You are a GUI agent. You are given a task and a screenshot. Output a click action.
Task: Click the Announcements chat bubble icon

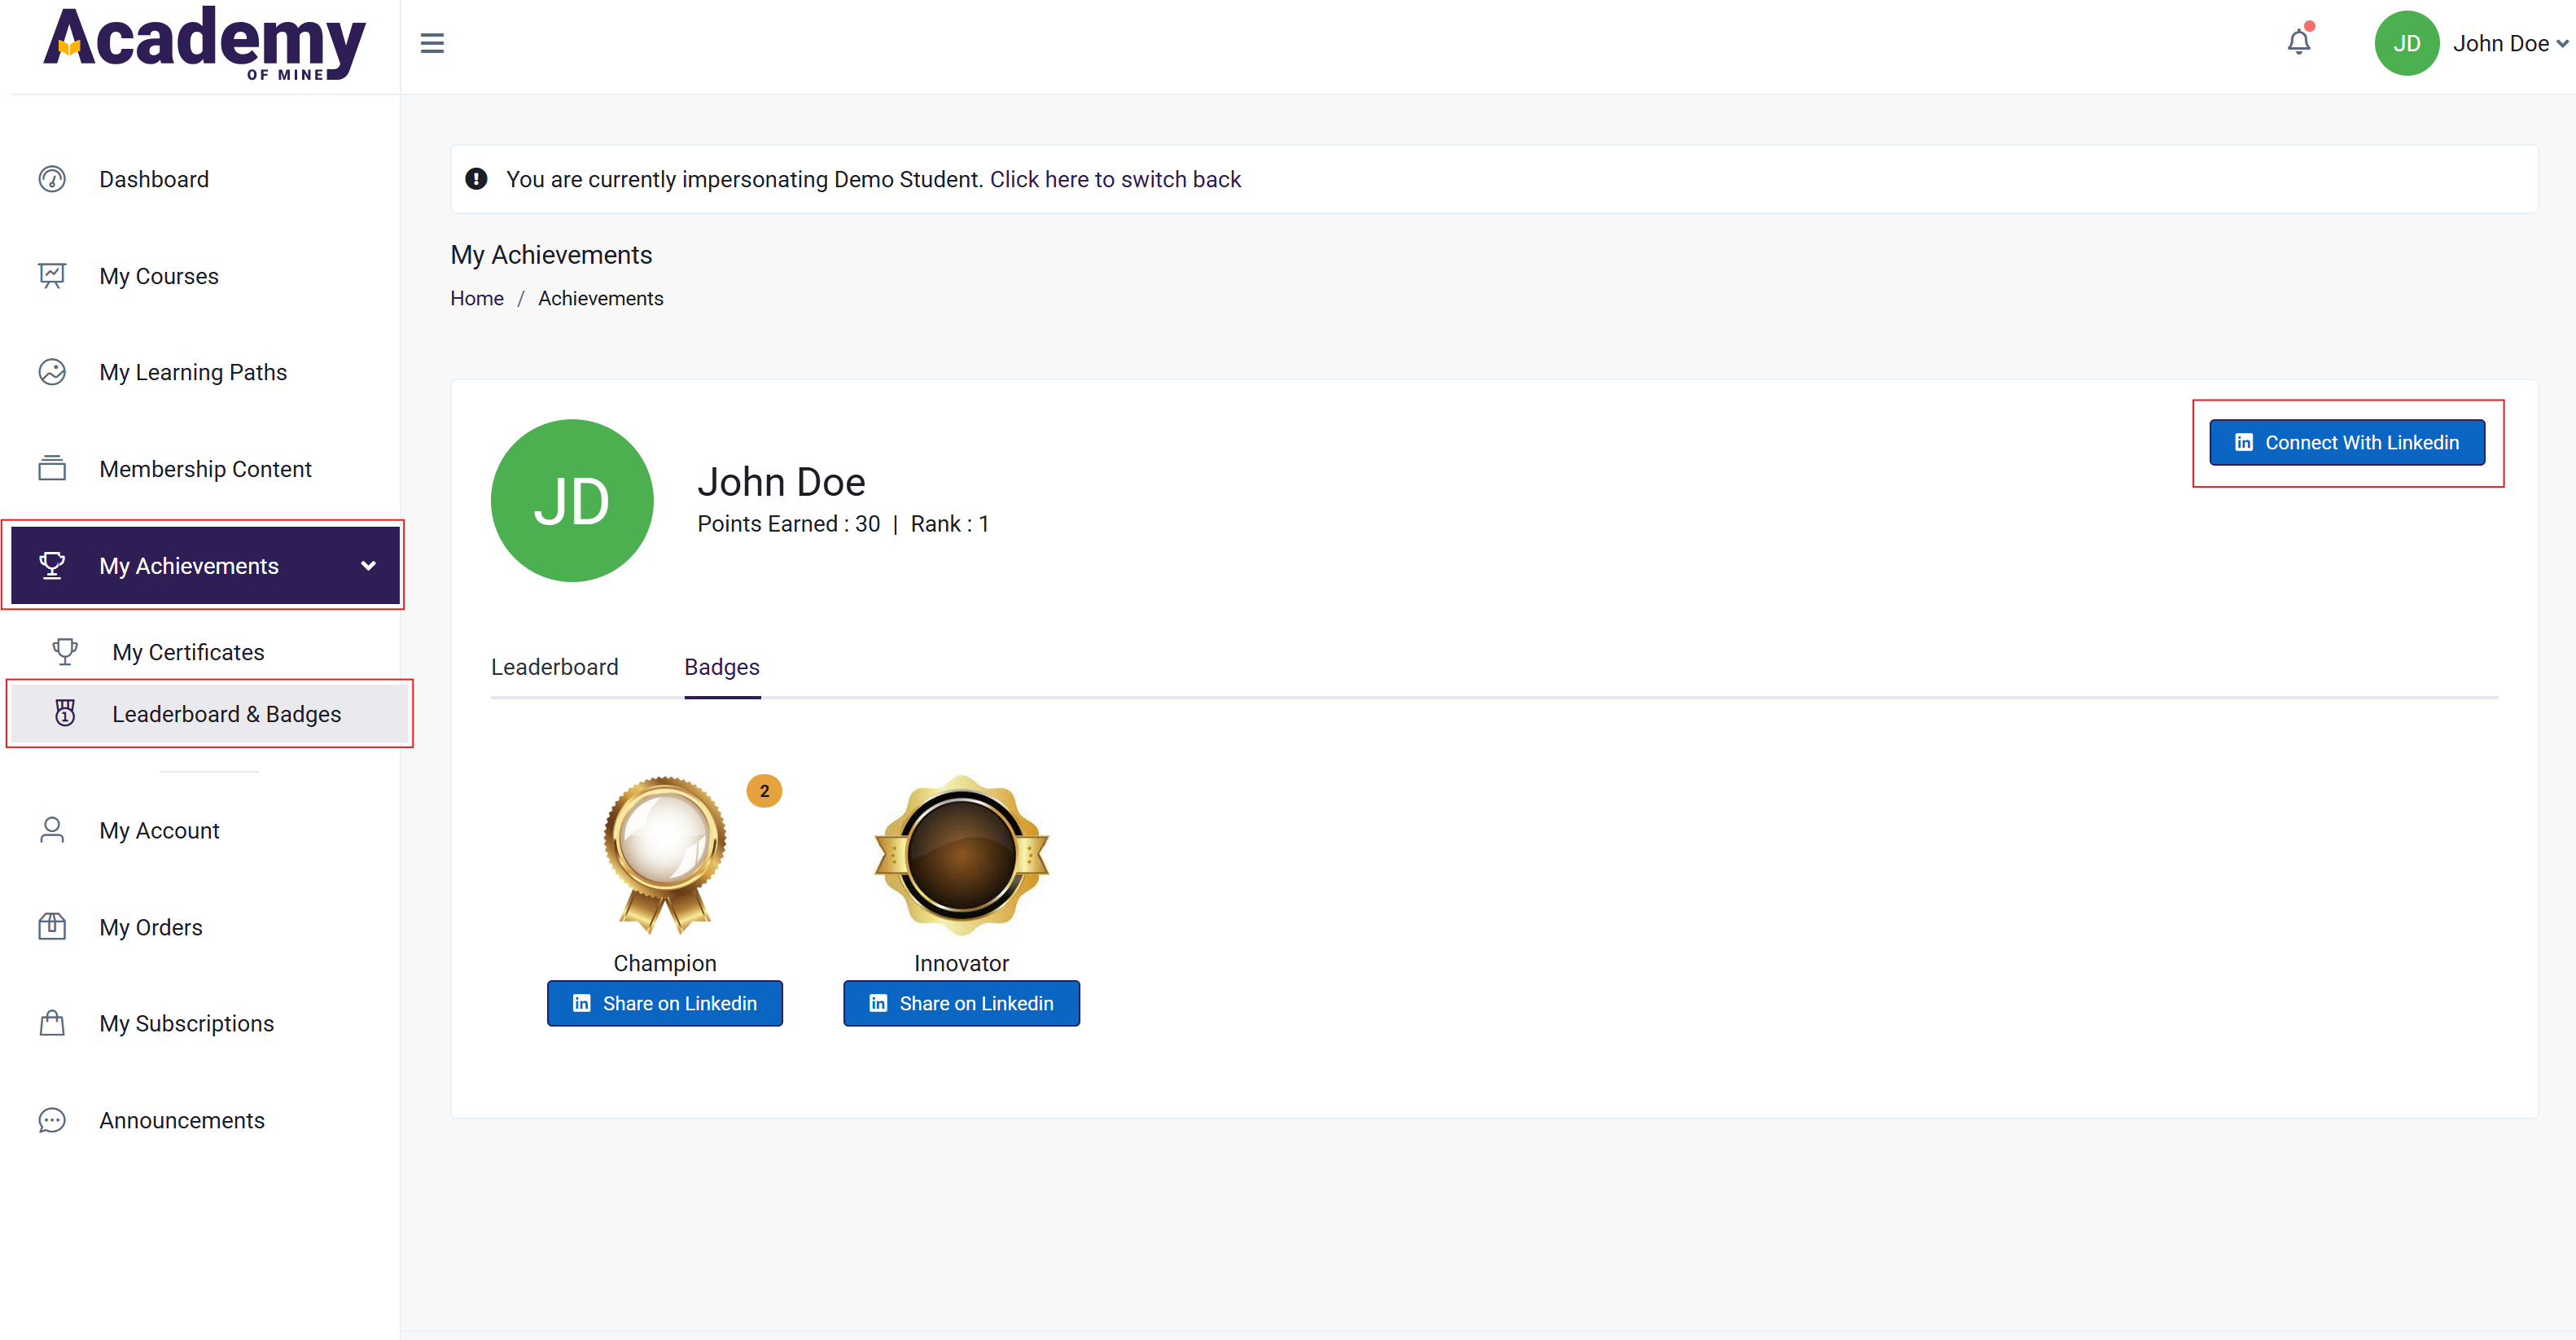tap(52, 1119)
